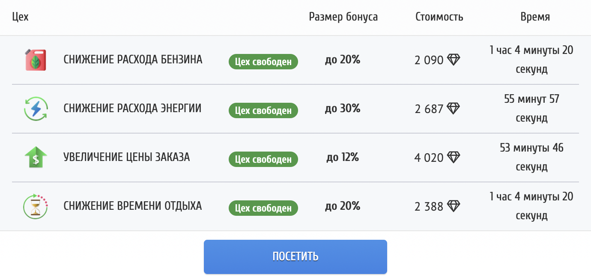Viewport: 591px width, 280px height.
Task: Click the Цех свободен badge for energy row
Action: click(x=263, y=110)
